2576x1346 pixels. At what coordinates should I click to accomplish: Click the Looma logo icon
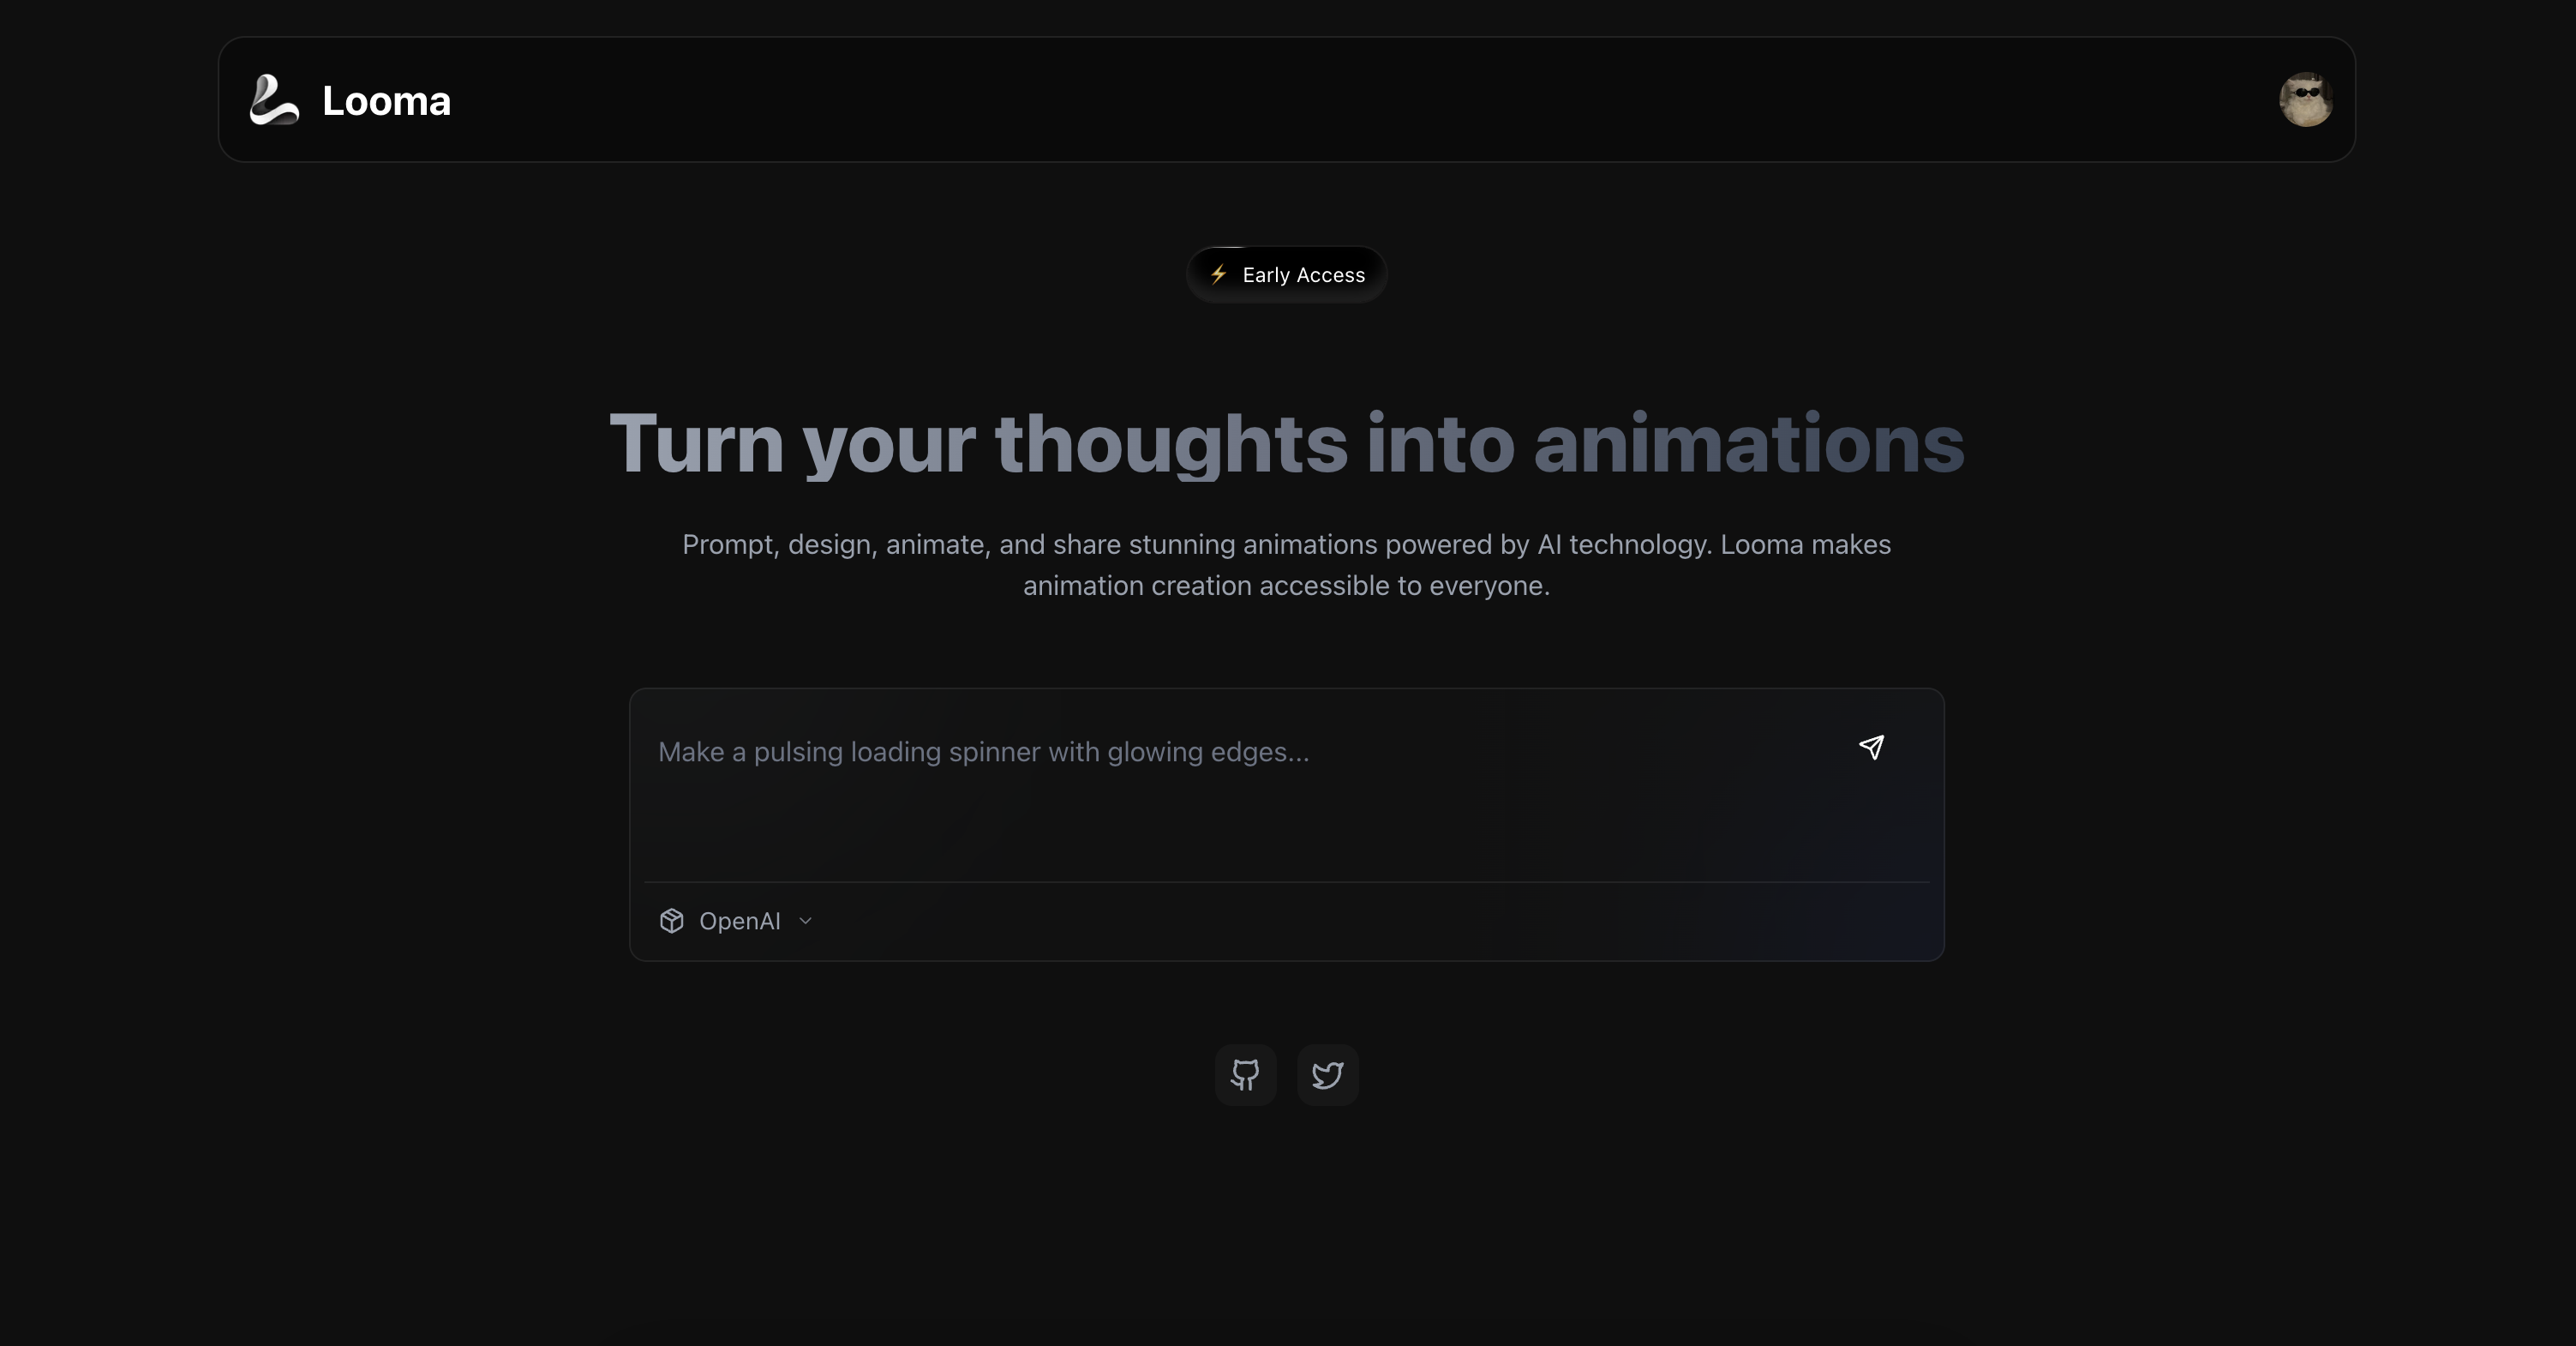(274, 100)
